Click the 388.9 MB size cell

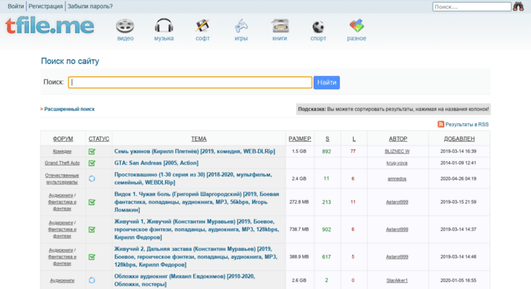pyautogui.click(x=299, y=257)
